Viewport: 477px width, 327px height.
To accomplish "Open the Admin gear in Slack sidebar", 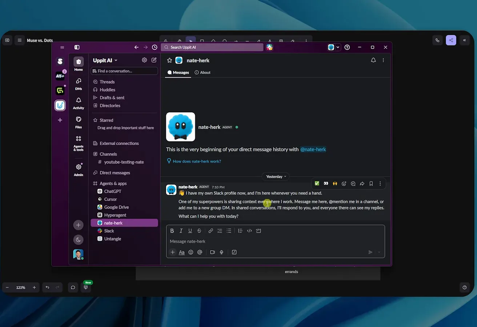I will [79, 167].
